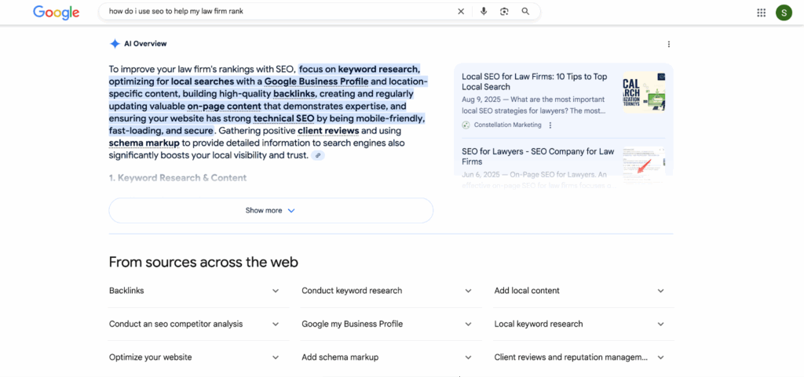The height and width of the screenshot is (377, 804).
Task: Expand Optimize your website row
Action: pos(199,357)
